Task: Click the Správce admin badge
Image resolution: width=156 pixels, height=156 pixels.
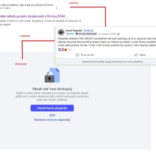Action: click(70, 34)
